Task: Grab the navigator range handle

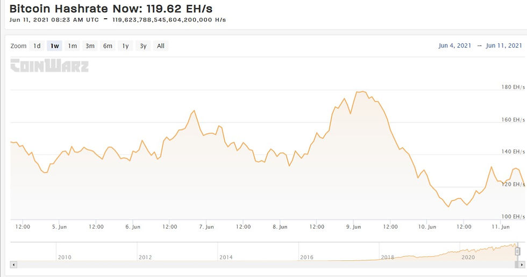Action: point(517,251)
